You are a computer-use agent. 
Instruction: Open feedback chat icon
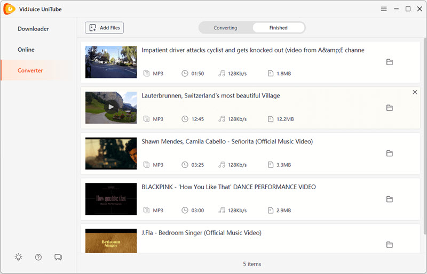tap(58, 257)
